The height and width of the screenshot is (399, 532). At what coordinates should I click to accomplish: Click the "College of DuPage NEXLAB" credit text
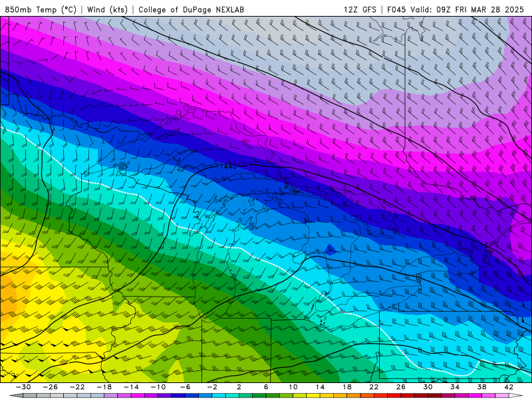point(191,9)
